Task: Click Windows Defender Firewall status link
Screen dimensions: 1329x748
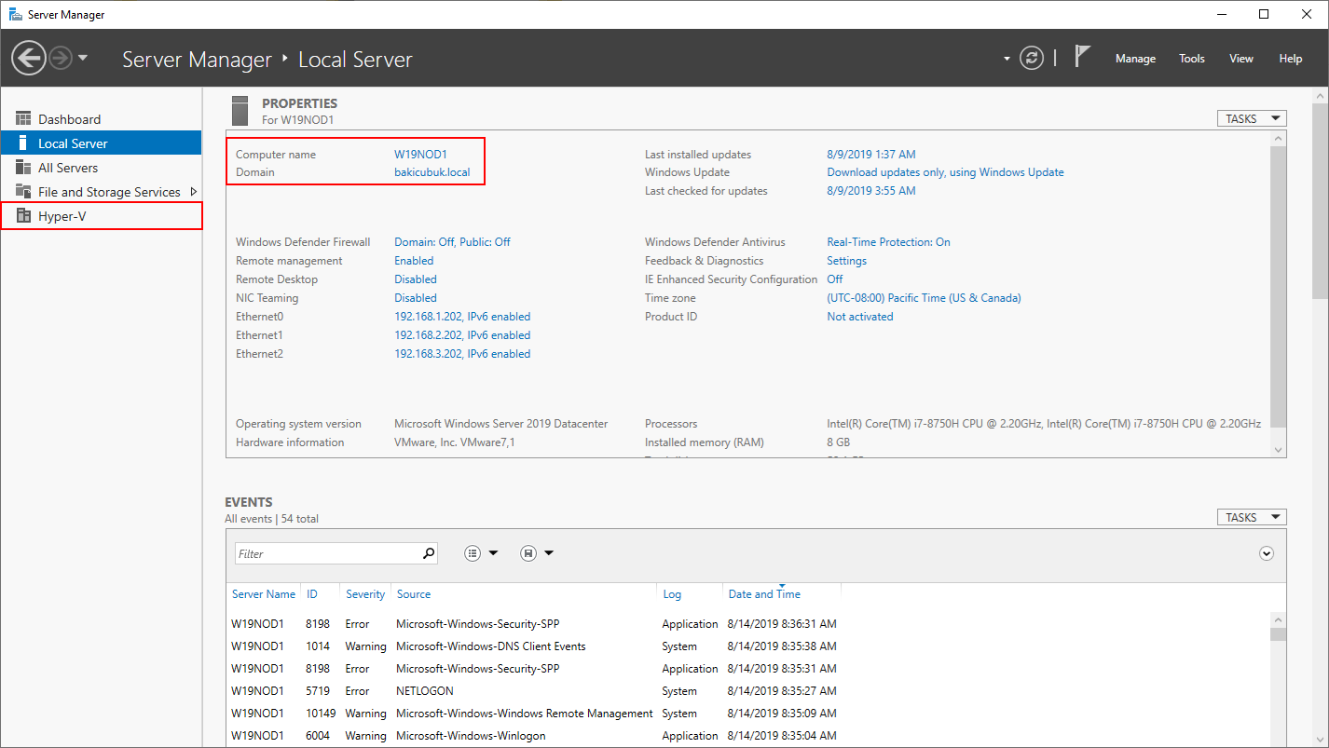Action: [452, 242]
